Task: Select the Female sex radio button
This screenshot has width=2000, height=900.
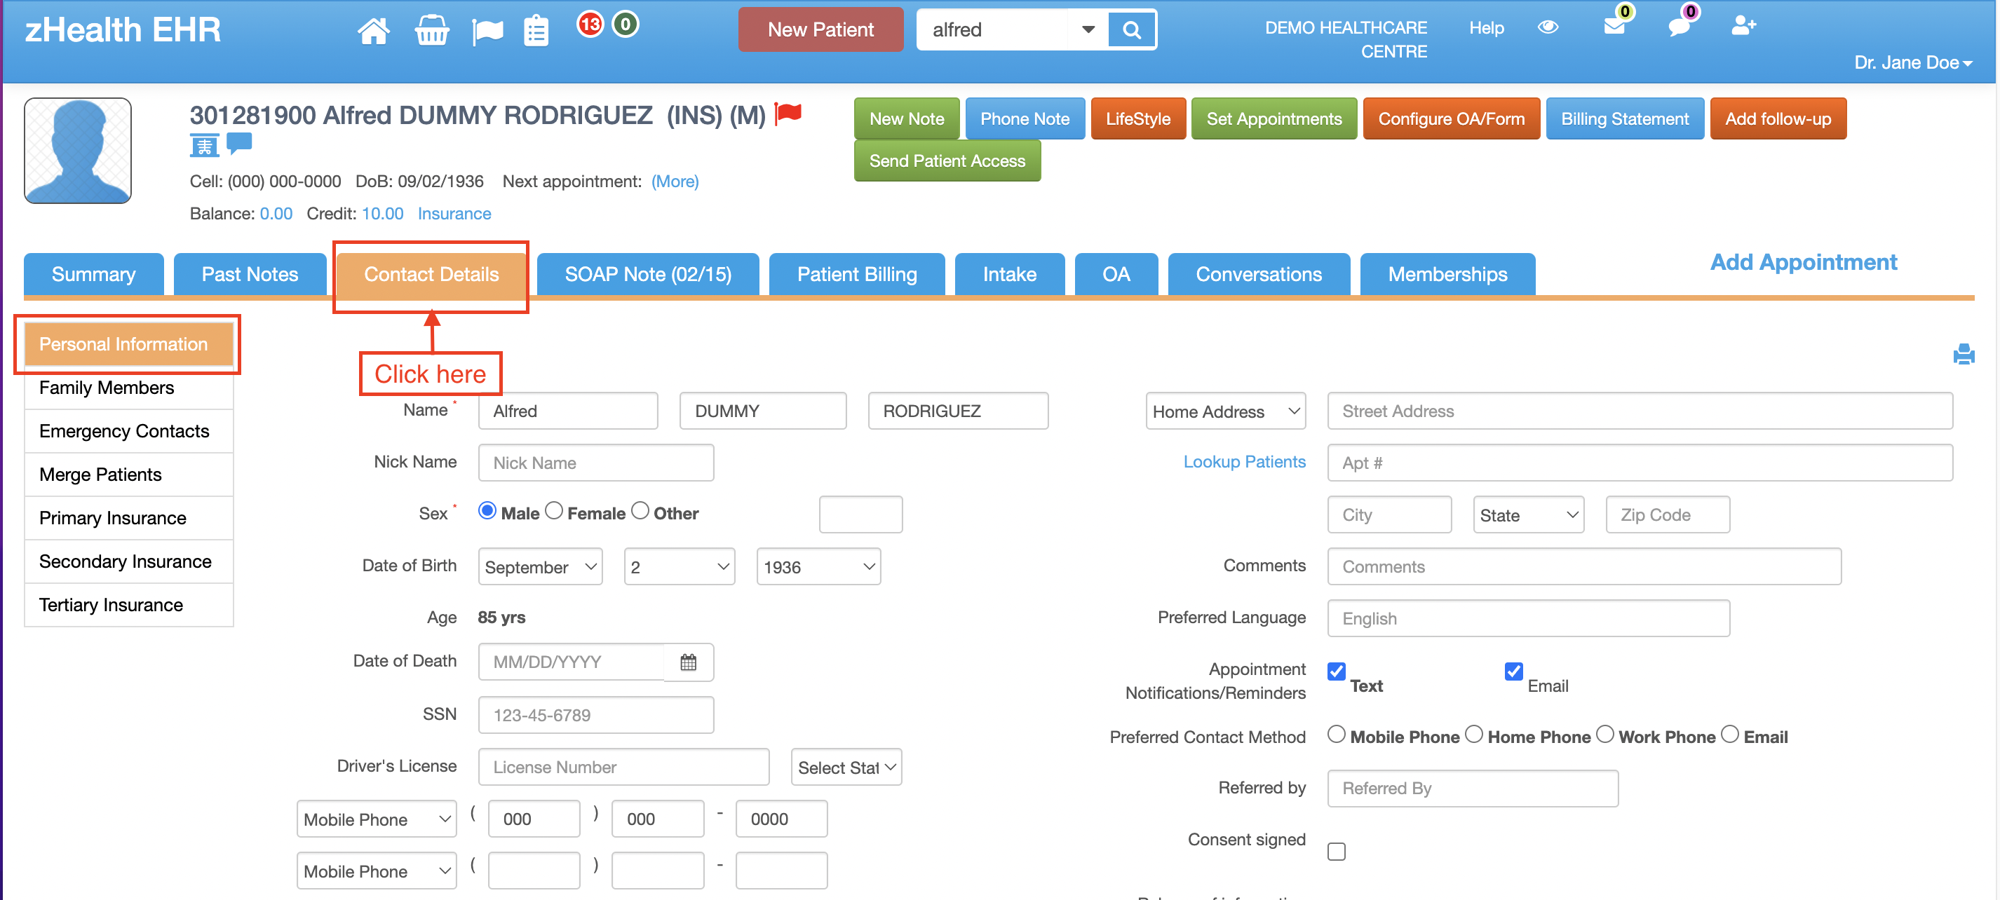Action: pos(554,510)
